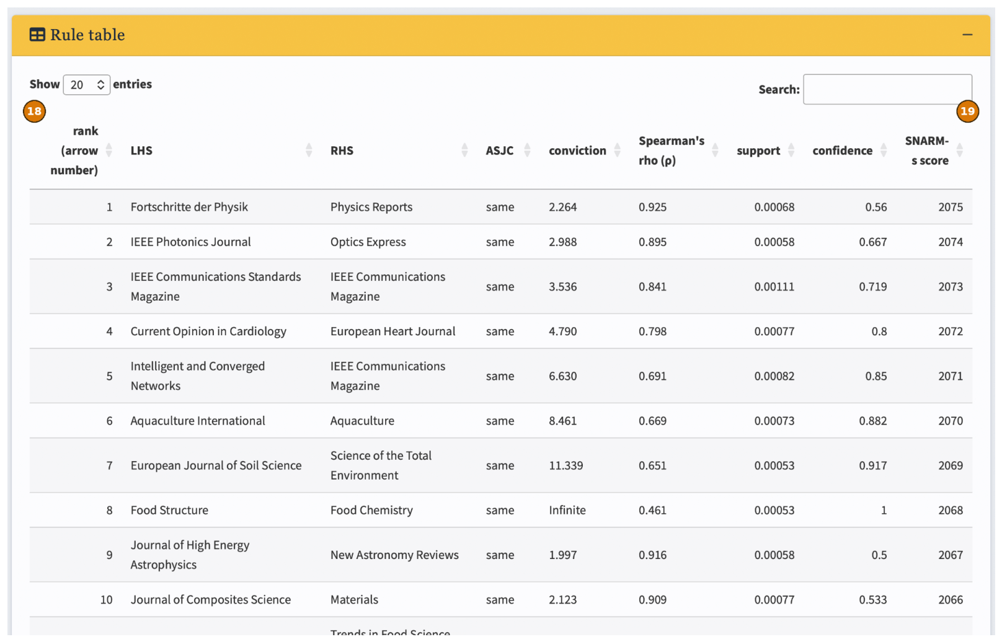
Task: Sort by SNARM-s score column arrows
Action: pos(960,150)
